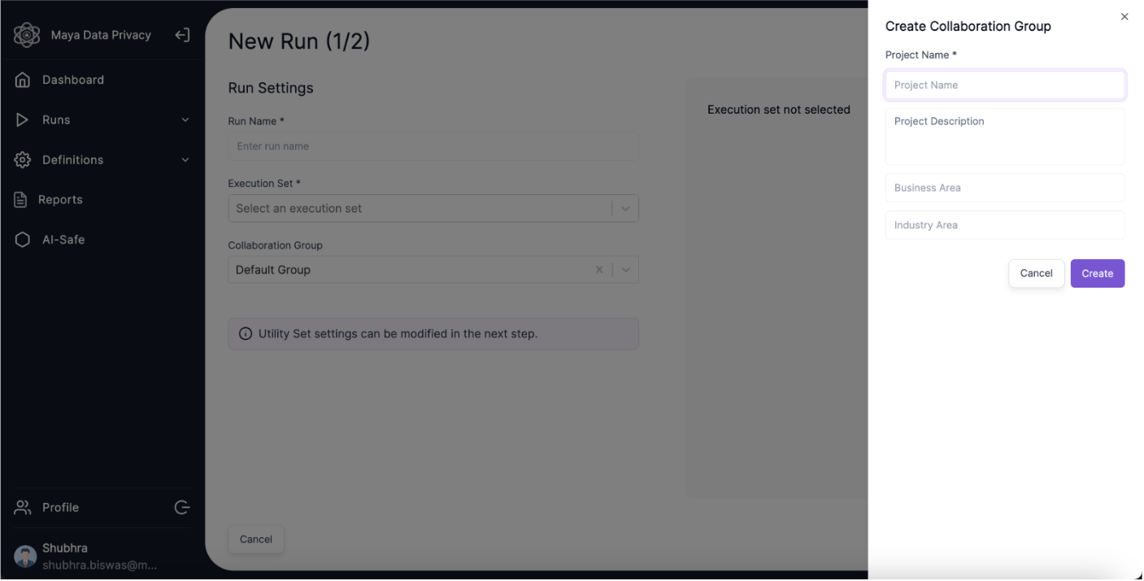Click the Dashboard home icon
1144x581 pixels.
[23, 80]
